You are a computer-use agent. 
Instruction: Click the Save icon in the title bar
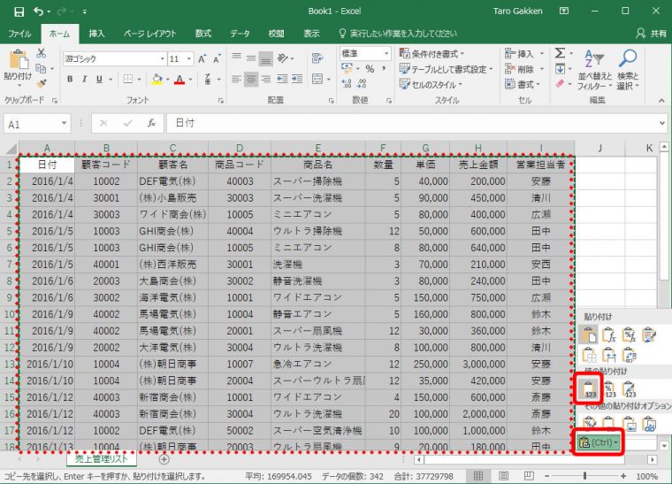pyautogui.click(x=19, y=12)
